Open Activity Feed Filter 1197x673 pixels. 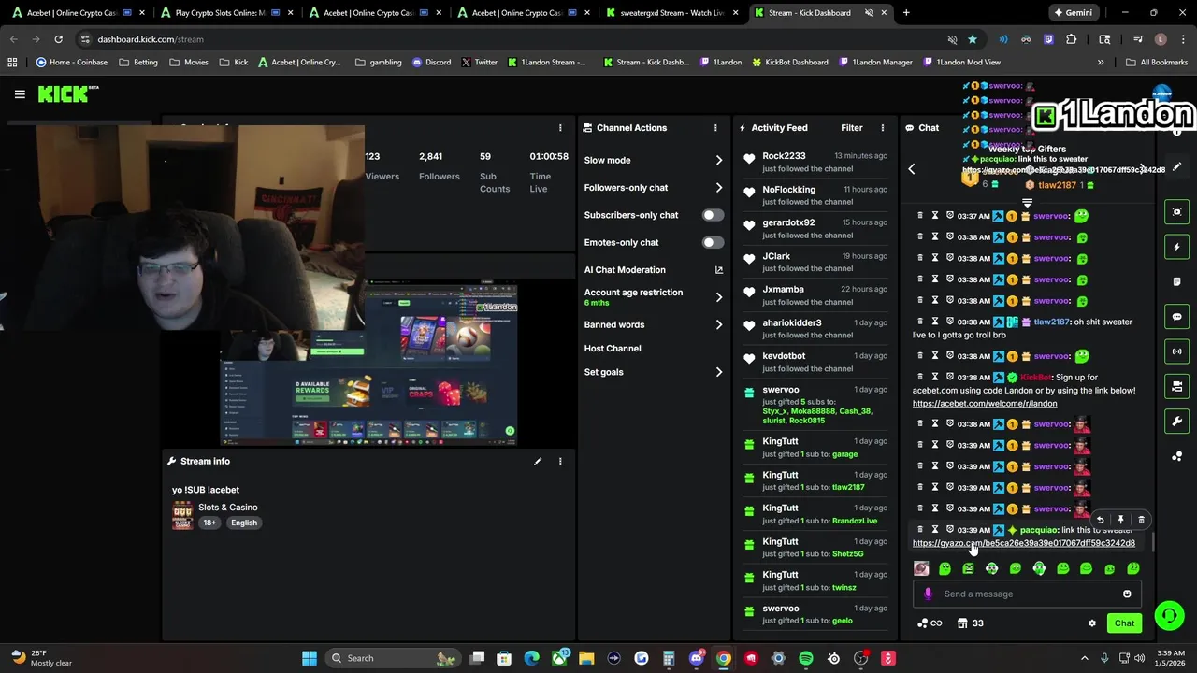[x=851, y=128]
